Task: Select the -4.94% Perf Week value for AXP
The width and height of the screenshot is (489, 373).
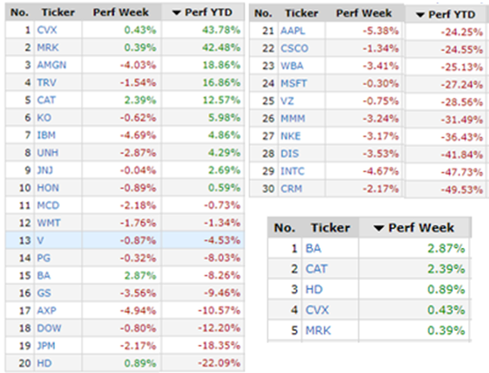Action: point(138,310)
